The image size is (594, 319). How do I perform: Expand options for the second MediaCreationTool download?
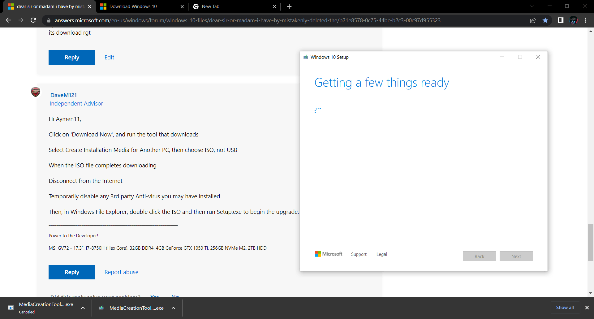pos(174,308)
